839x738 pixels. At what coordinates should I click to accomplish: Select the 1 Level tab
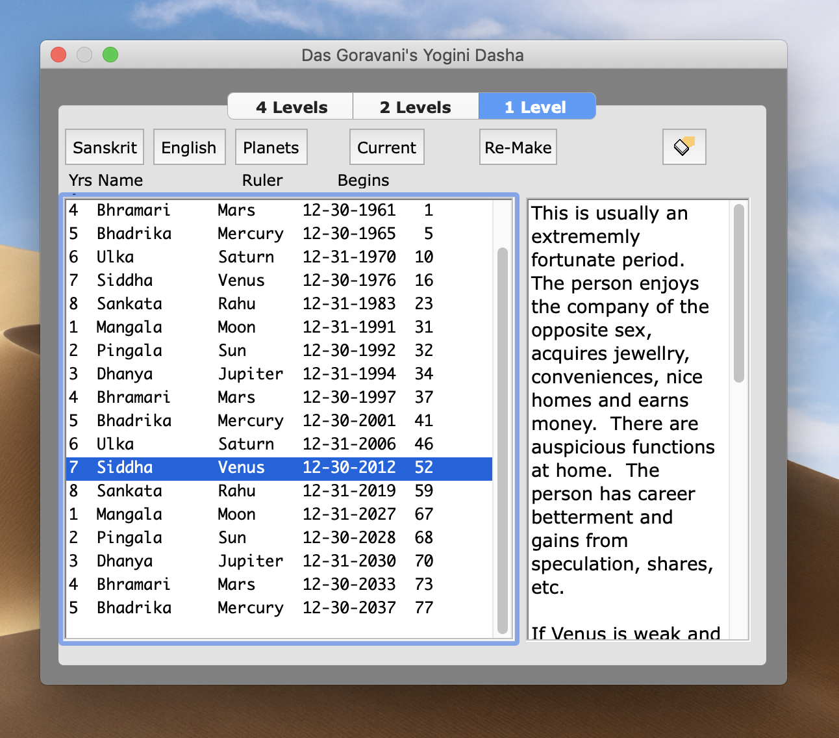coord(536,107)
